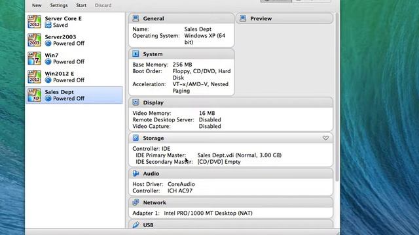
Task: Click the Preview panel header
Action: pos(284,18)
